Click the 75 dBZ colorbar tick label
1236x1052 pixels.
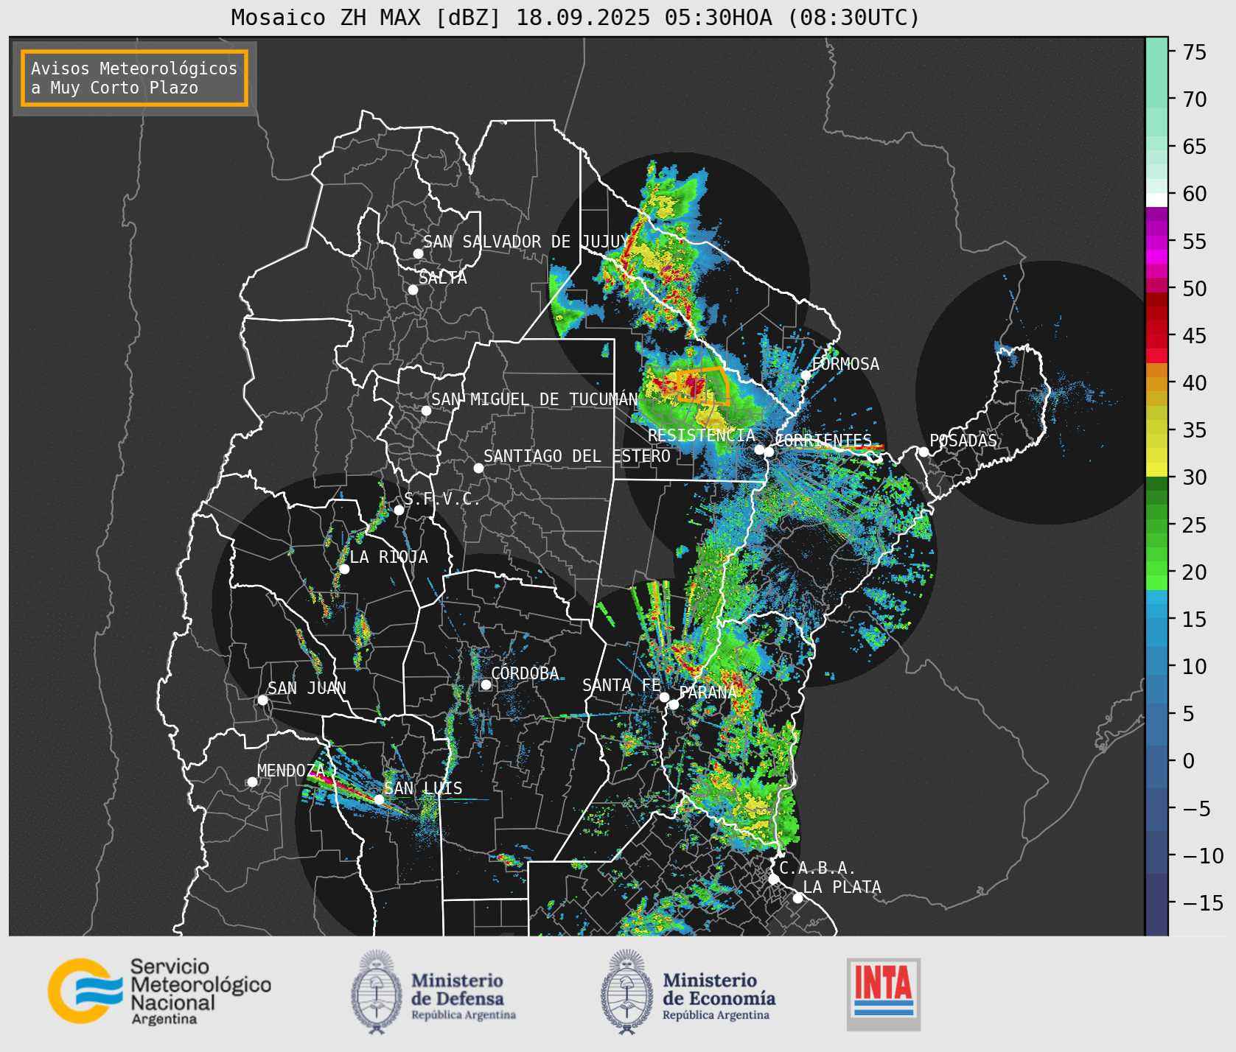pyautogui.click(x=1195, y=52)
